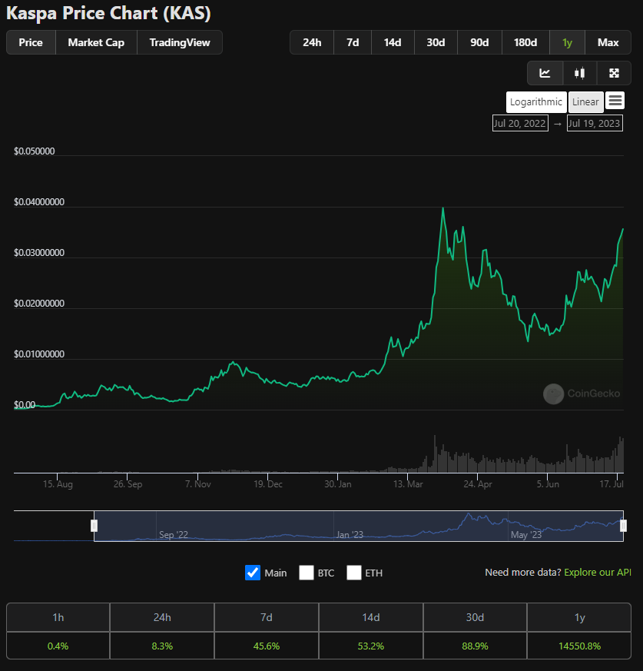Click the 88.9% 30d change value
The image size is (643, 671).
tap(475, 646)
